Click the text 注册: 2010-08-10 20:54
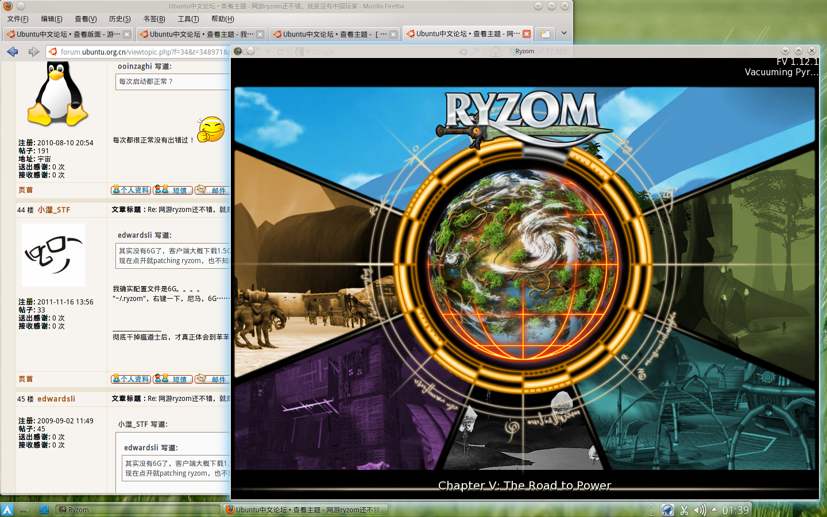The height and width of the screenshot is (517, 827). point(56,143)
